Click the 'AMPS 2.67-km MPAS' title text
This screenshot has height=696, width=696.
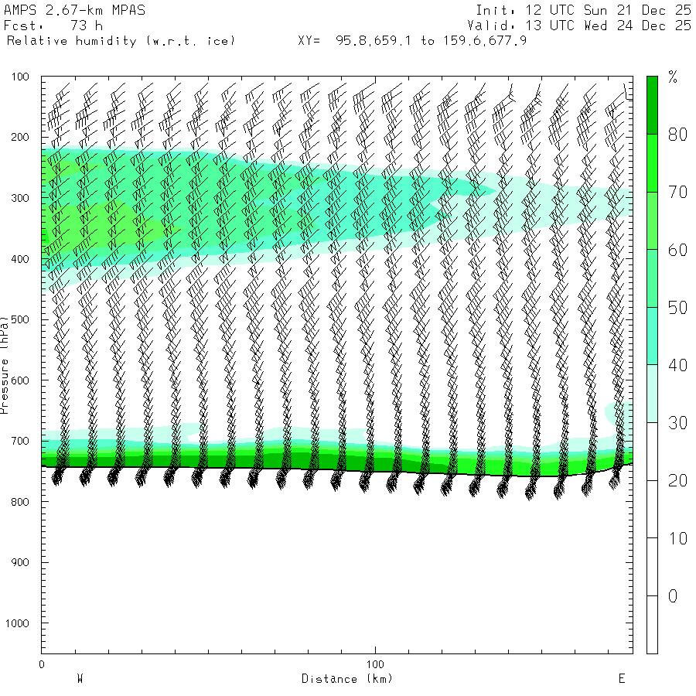coord(74,10)
